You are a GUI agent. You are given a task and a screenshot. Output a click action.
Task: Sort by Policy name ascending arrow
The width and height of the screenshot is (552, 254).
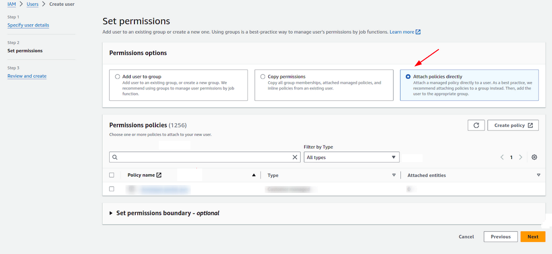pyautogui.click(x=254, y=175)
